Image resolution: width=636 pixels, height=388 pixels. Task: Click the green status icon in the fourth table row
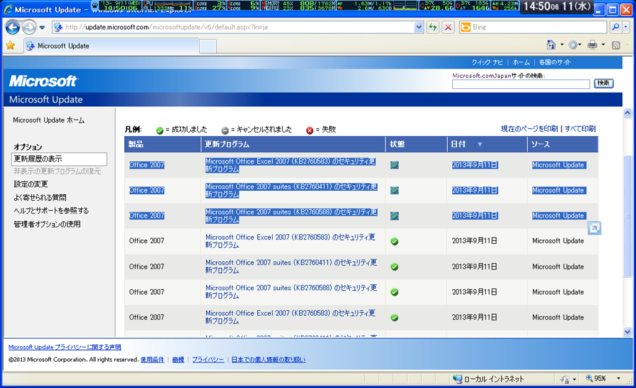coord(394,241)
